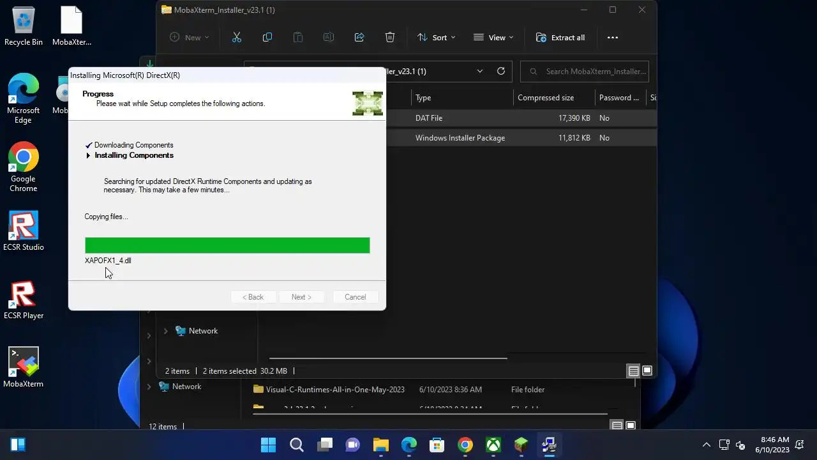
Task: Click the Extract all button
Action: point(560,38)
